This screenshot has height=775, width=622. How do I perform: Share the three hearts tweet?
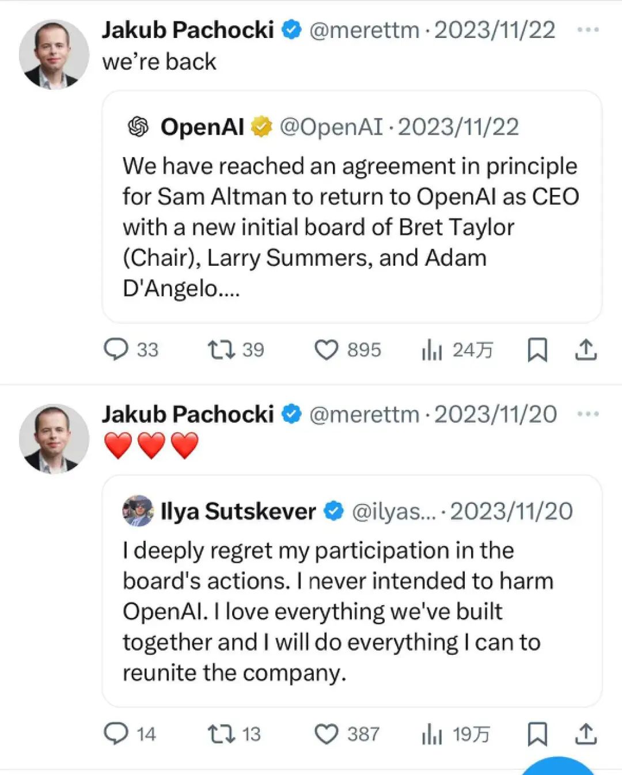[x=586, y=734]
